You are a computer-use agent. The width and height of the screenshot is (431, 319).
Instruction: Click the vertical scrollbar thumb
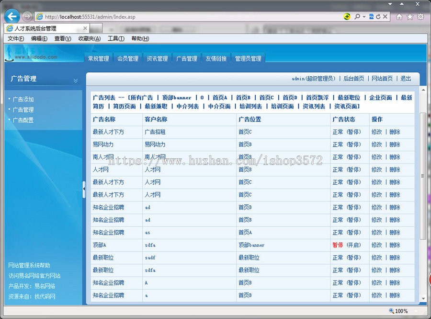[x=423, y=176]
